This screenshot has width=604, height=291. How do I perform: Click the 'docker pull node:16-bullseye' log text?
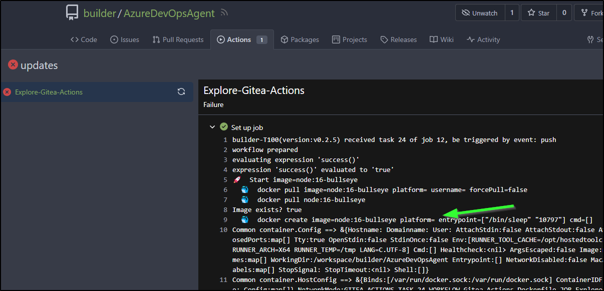pos(311,199)
